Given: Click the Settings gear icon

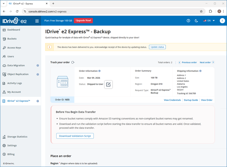Looking at the screenshot, I should click(4, 145).
